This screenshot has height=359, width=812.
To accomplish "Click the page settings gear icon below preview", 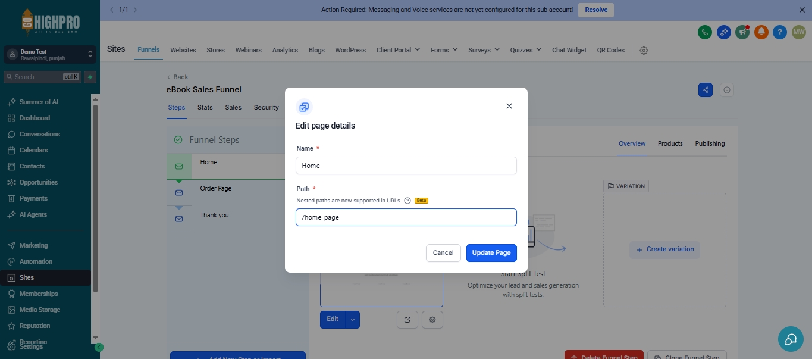I will (x=432, y=320).
